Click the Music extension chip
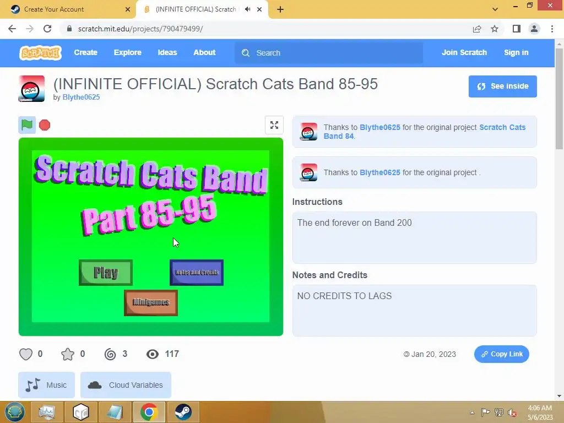Screen dimensions: 564x423 (46, 385)
